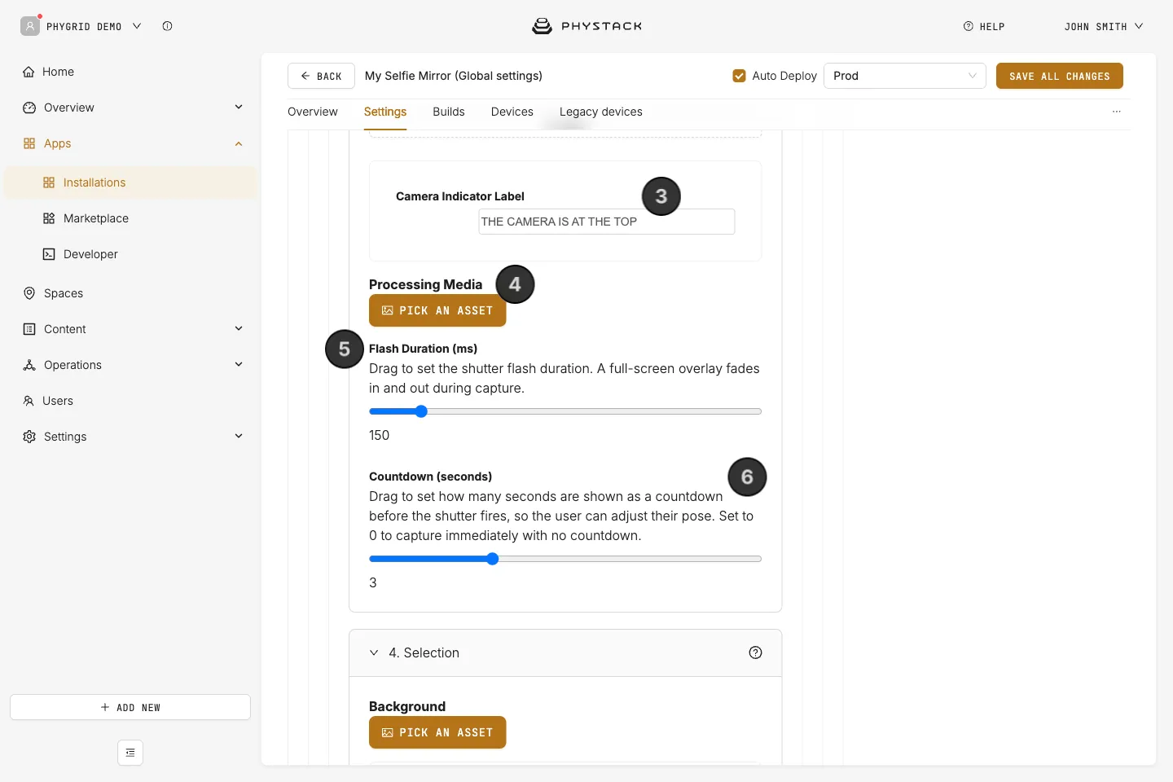Open the help icon in Selection section
The width and height of the screenshot is (1173, 782).
[755, 652]
